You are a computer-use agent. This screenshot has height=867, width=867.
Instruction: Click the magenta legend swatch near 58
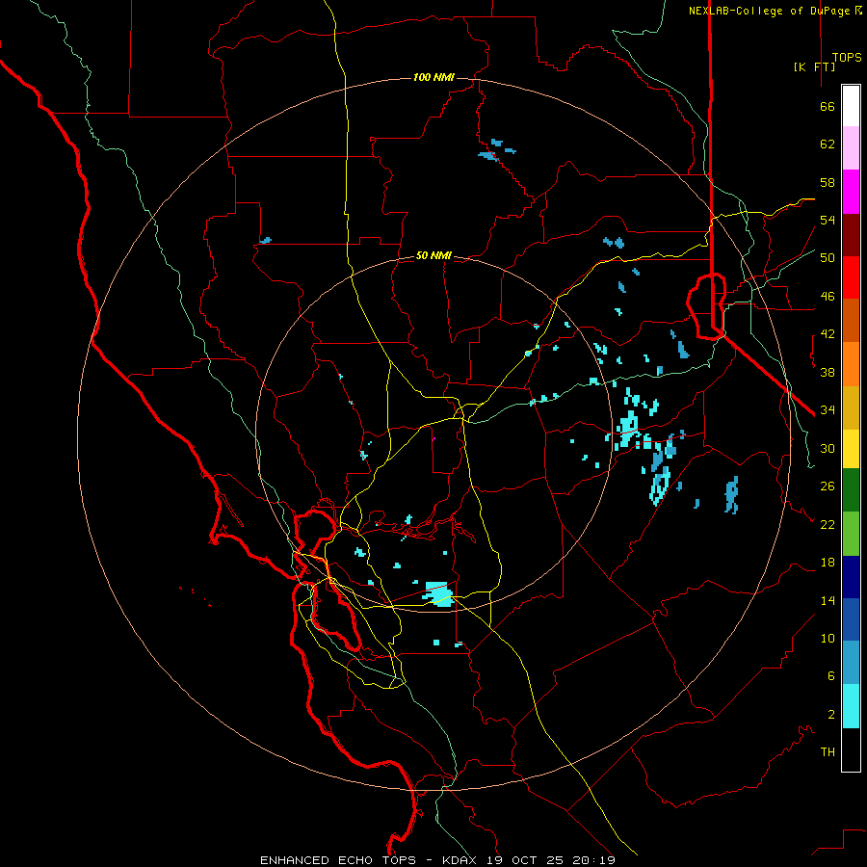pos(851,192)
